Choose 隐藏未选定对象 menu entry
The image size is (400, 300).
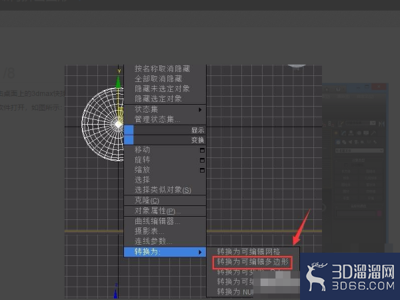pyautogui.click(x=162, y=89)
